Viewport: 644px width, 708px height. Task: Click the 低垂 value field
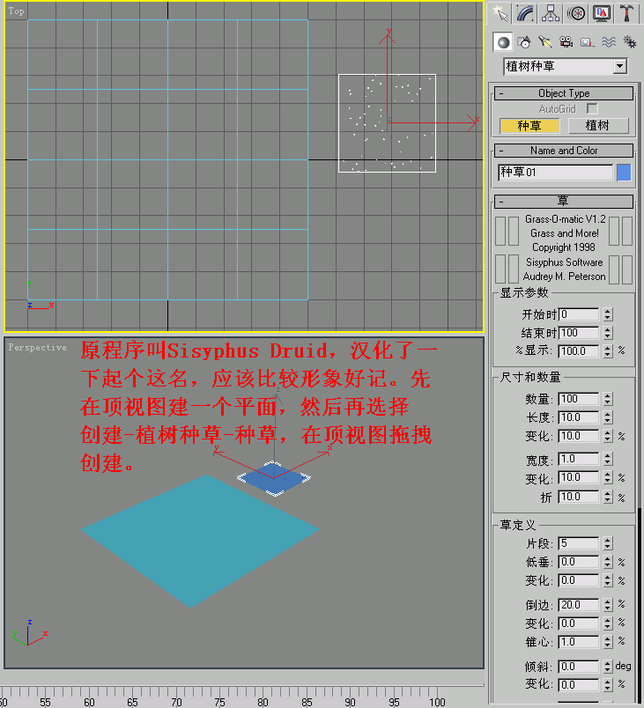tap(579, 562)
